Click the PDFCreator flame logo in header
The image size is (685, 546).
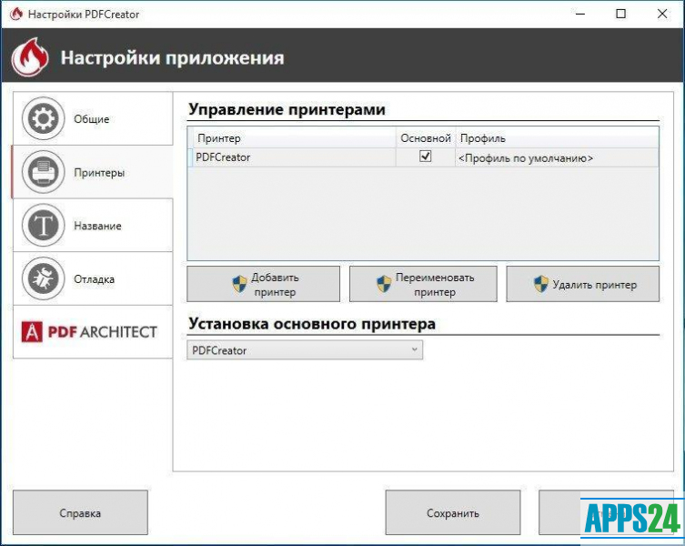pyautogui.click(x=30, y=56)
